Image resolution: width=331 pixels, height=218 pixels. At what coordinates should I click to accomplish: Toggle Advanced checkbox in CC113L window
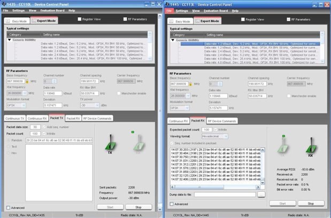[x=172, y=204]
